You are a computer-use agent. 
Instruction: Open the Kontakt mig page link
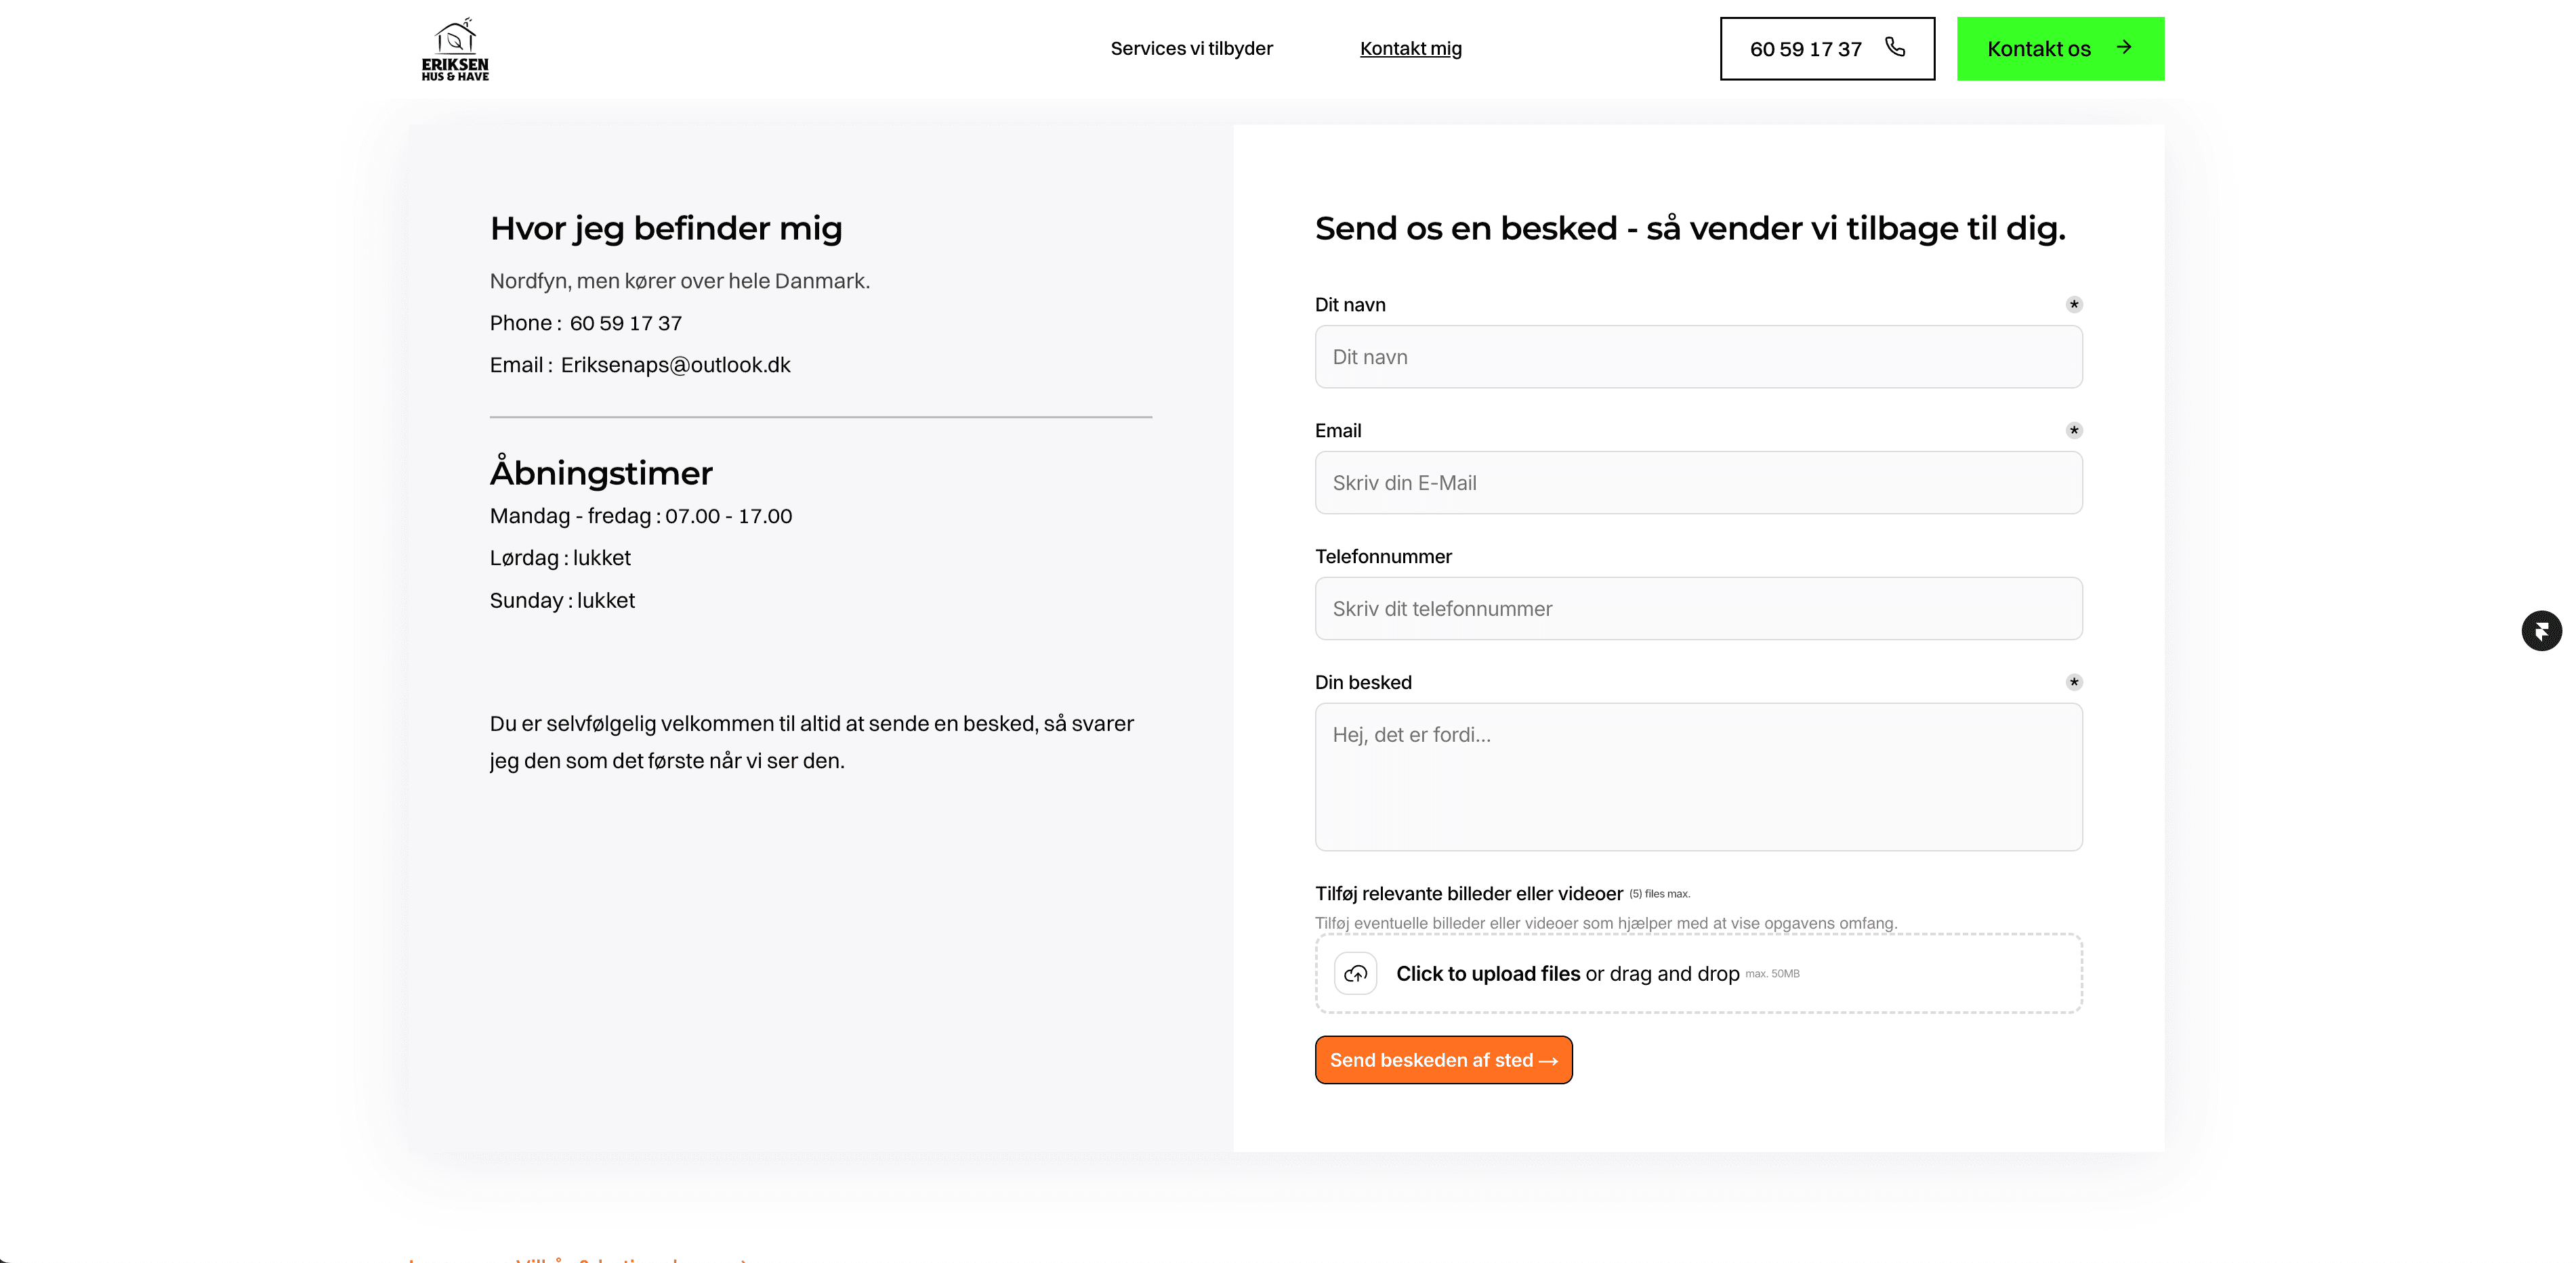[x=1410, y=48]
